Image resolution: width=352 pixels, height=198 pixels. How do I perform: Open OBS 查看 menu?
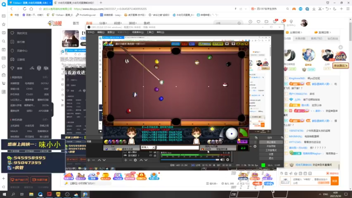pos(111,32)
